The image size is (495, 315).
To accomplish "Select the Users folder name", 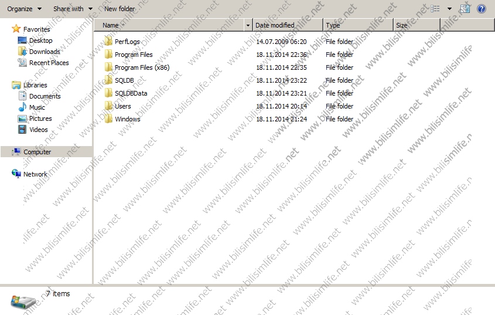I will 123,106.
